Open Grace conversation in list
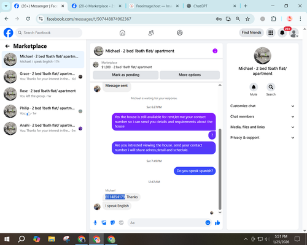 43,77
